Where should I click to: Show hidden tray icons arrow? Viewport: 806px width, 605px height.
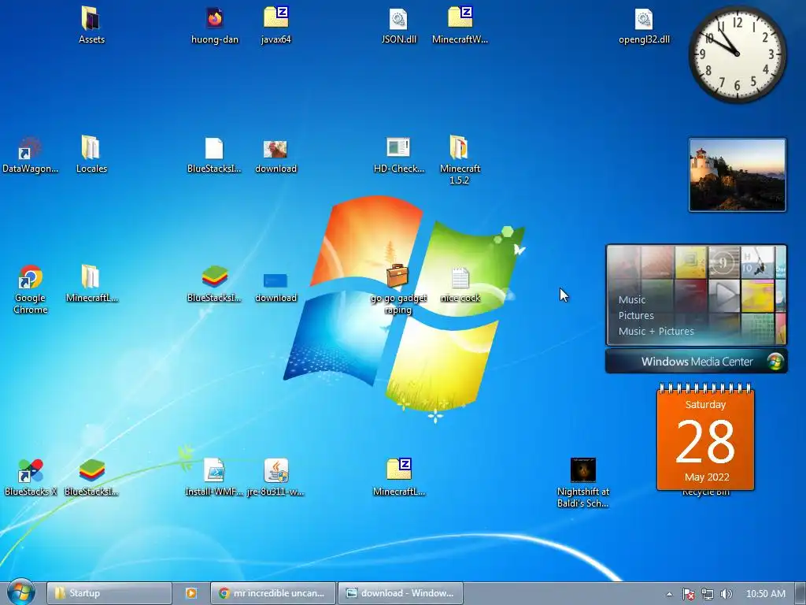point(669,594)
